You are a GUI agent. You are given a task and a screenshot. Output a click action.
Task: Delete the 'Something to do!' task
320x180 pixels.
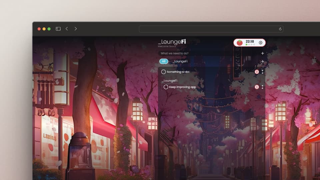[257, 72]
